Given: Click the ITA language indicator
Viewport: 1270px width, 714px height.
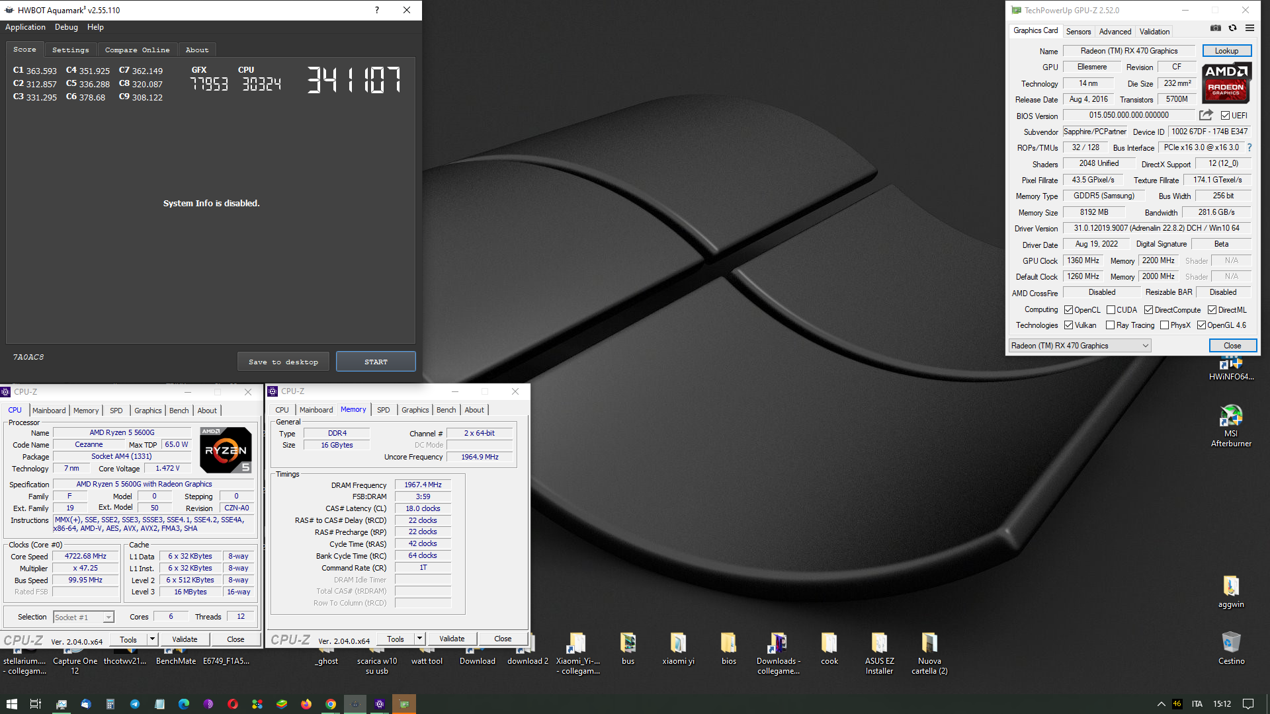Looking at the screenshot, I should click(1197, 704).
